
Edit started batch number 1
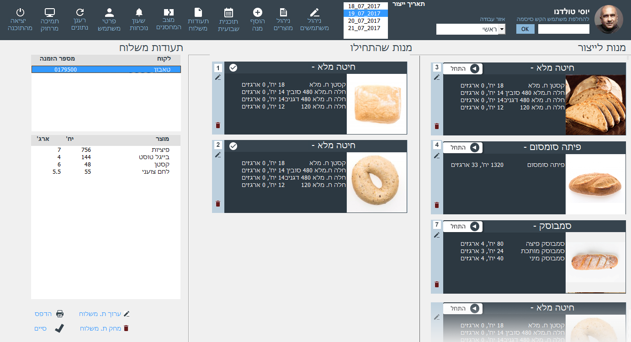pos(218,78)
